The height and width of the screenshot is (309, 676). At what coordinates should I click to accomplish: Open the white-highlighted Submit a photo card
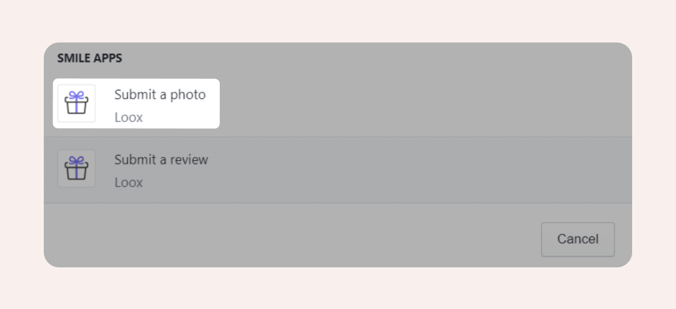click(136, 104)
